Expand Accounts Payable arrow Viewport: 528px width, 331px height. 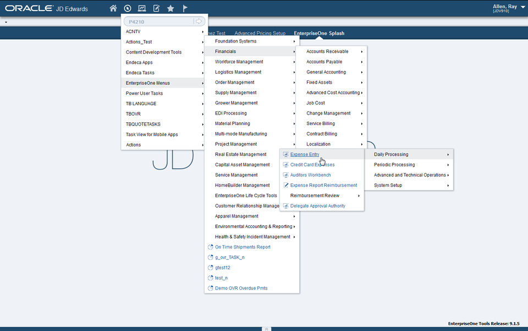tap(362, 62)
